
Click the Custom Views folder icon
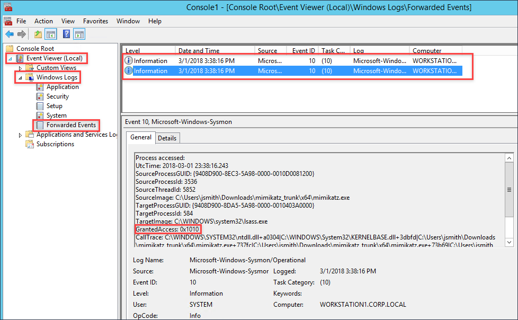(x=30, y=68)
